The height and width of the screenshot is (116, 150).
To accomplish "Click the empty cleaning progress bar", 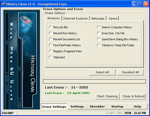I will (x=94, y=81).
